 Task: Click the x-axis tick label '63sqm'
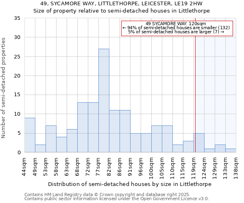66,167
